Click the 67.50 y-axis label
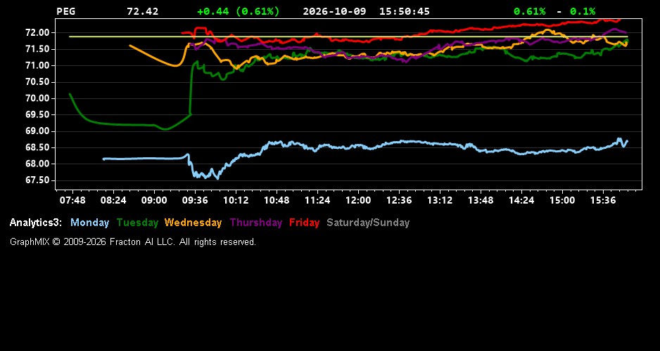Image resolution: width=660 pixels, height=351 pixels. tap(39, 180)
